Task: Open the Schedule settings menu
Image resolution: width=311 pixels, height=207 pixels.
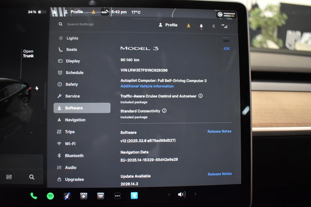Action: pyautogui.click(x=70, y=73)
